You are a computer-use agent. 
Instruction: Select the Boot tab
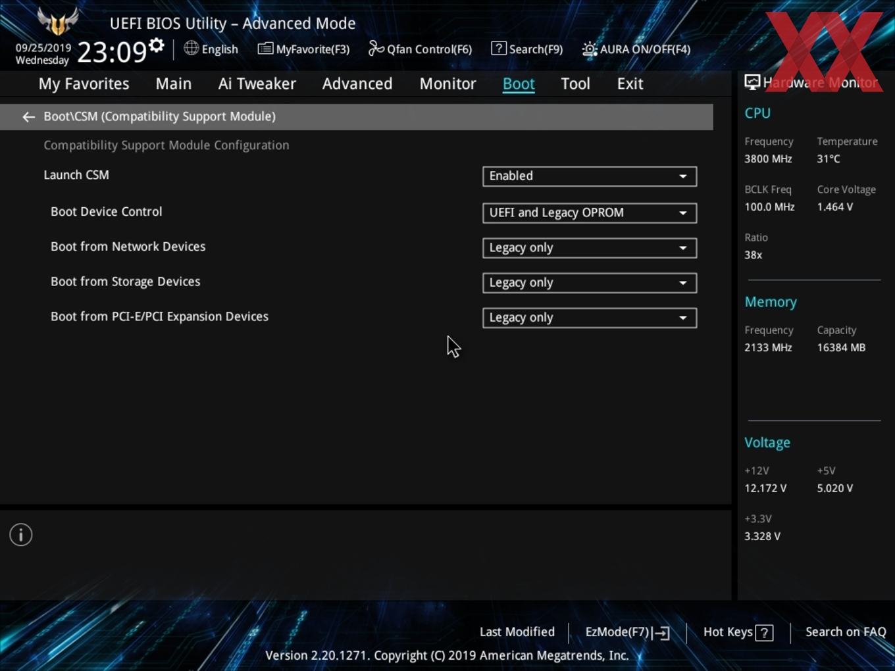pyautogui.click(x=519, y=84)
